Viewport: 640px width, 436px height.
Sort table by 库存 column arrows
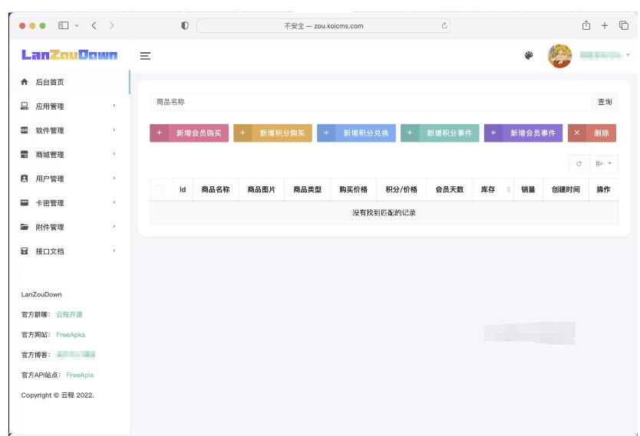click(x=508, y=189)
